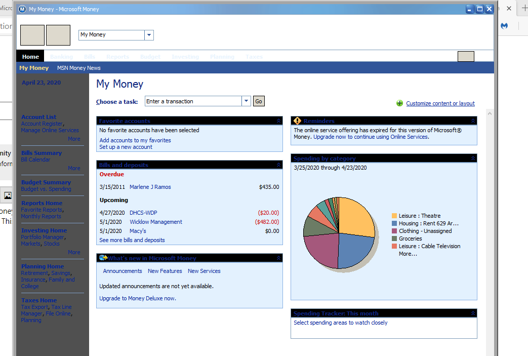Click Add accounts to my favorites
528x356 pixels.
pos(135,140)
